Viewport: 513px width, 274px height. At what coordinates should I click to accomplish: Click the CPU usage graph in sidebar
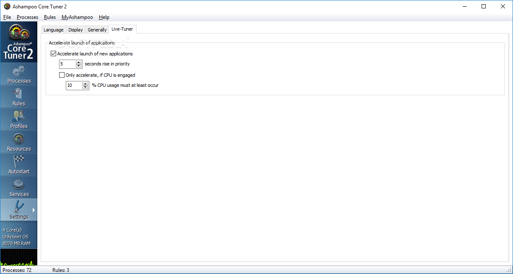pos(19,257)
